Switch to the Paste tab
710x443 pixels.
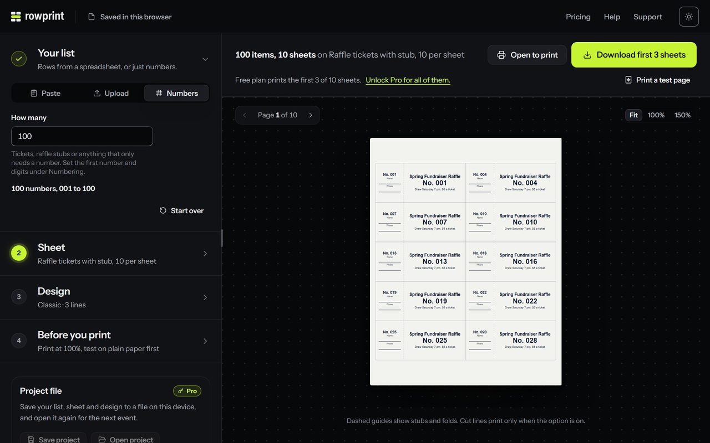[x=45, y=93]
